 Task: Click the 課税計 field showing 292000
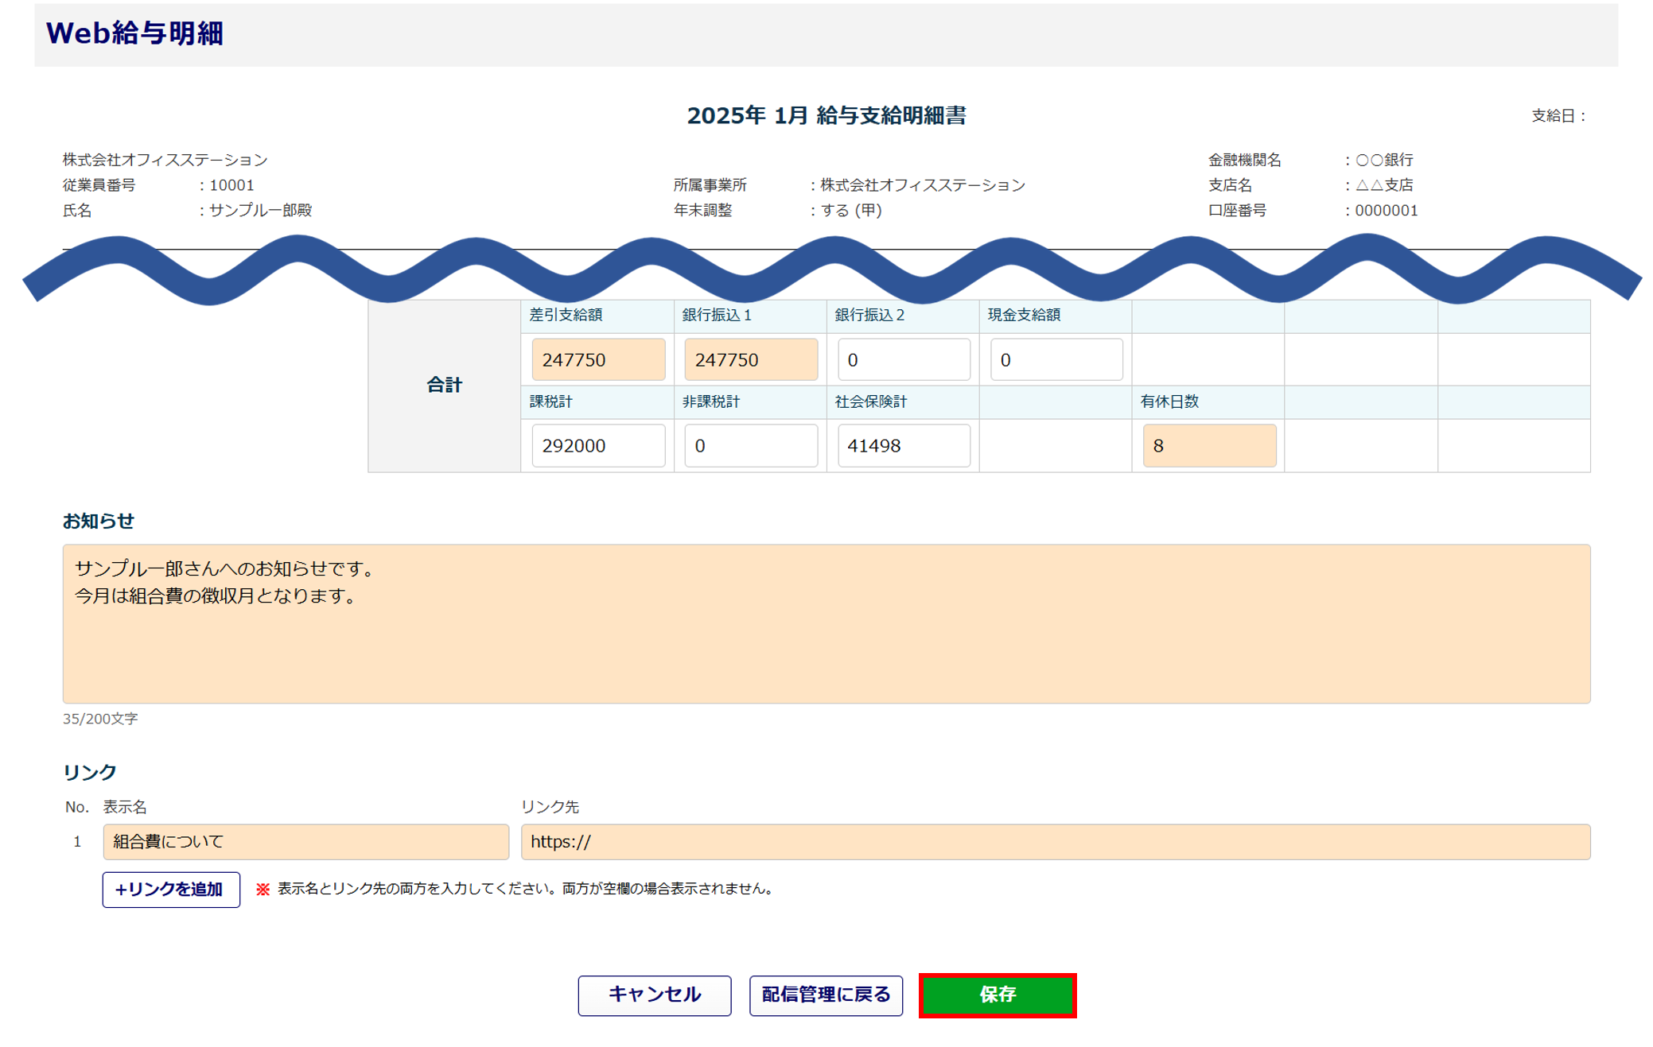[x=597, y=445]
